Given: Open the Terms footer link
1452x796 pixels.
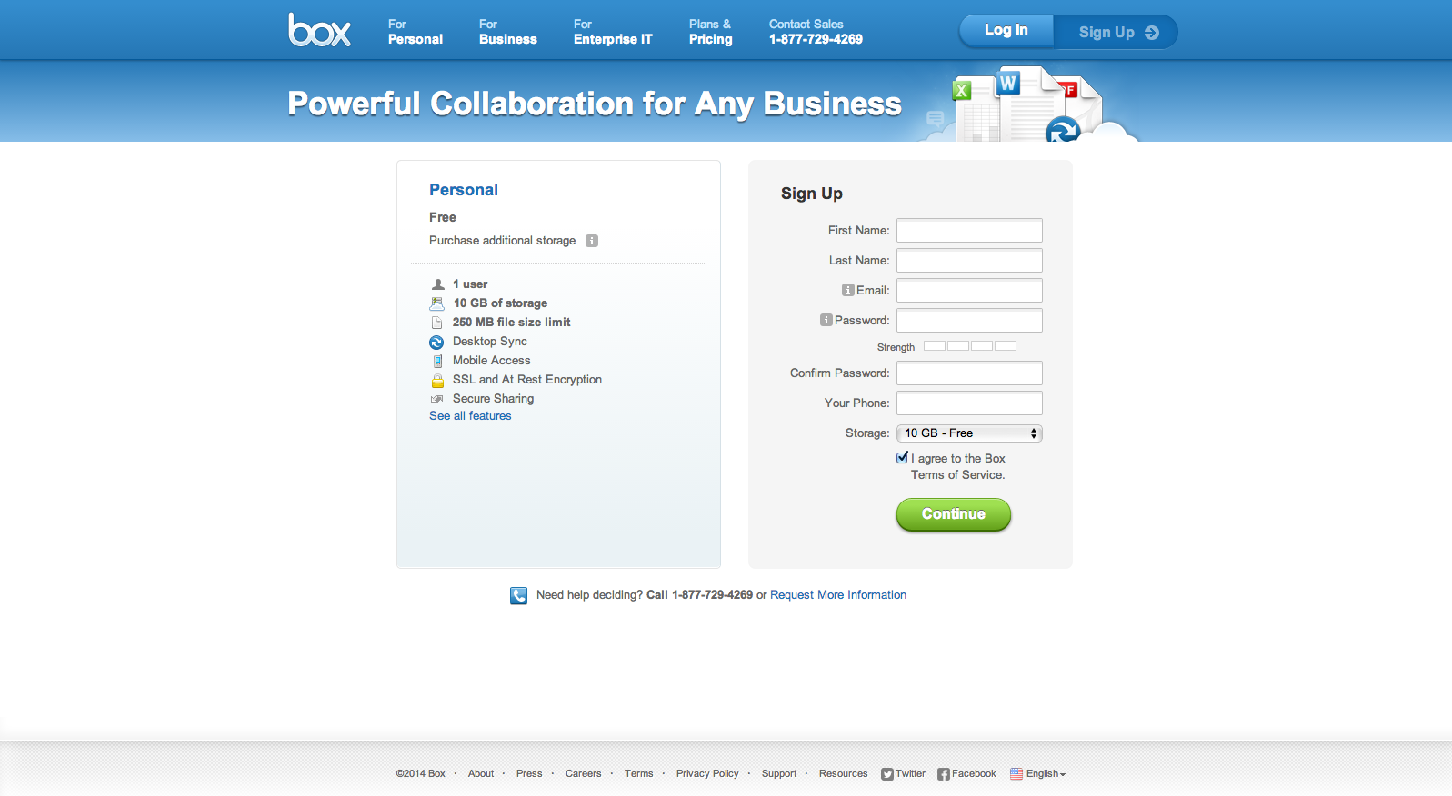Looking at the screenshot, I should click(x=638, y=774).
